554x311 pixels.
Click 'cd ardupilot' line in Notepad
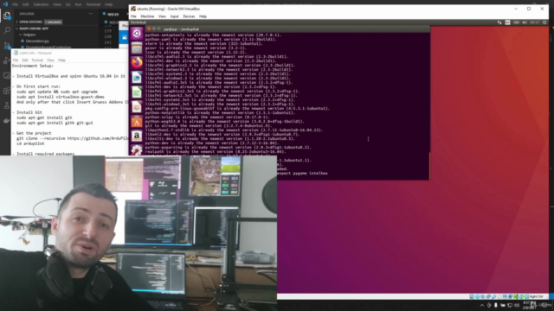coord(30,143)
